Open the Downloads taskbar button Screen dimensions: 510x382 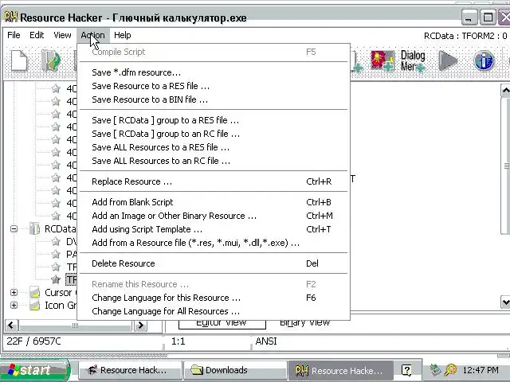(x=235, y=370)
